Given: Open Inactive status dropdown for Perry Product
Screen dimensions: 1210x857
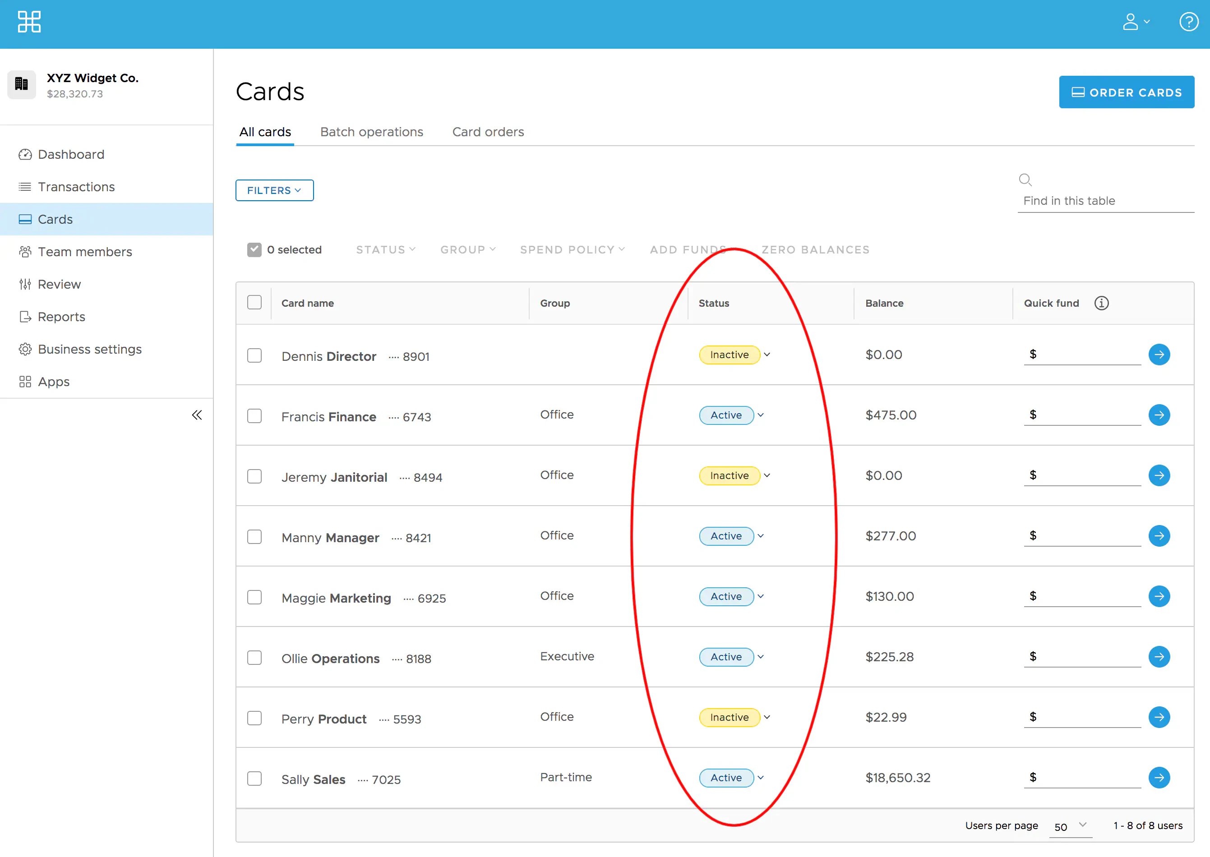Looking at the screenshot, I should point(734,717).
